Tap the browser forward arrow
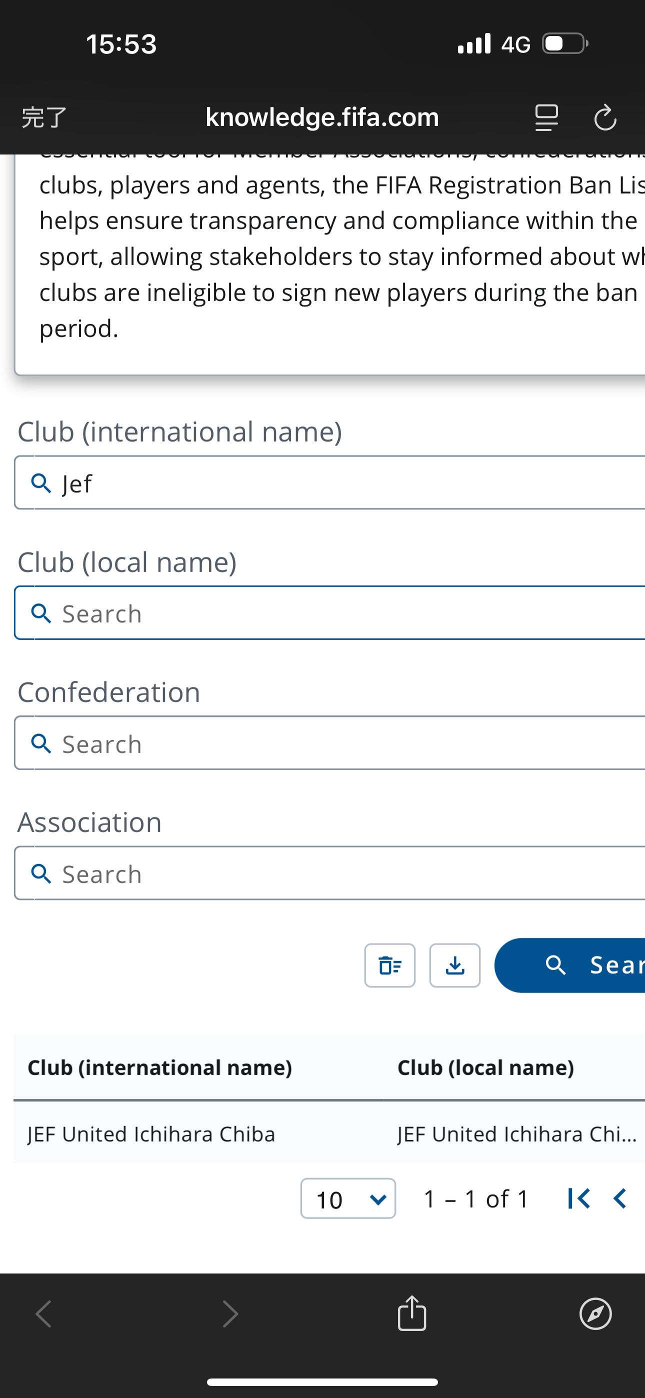This screenshot has width=645, height=1398. coord(230,1314)
